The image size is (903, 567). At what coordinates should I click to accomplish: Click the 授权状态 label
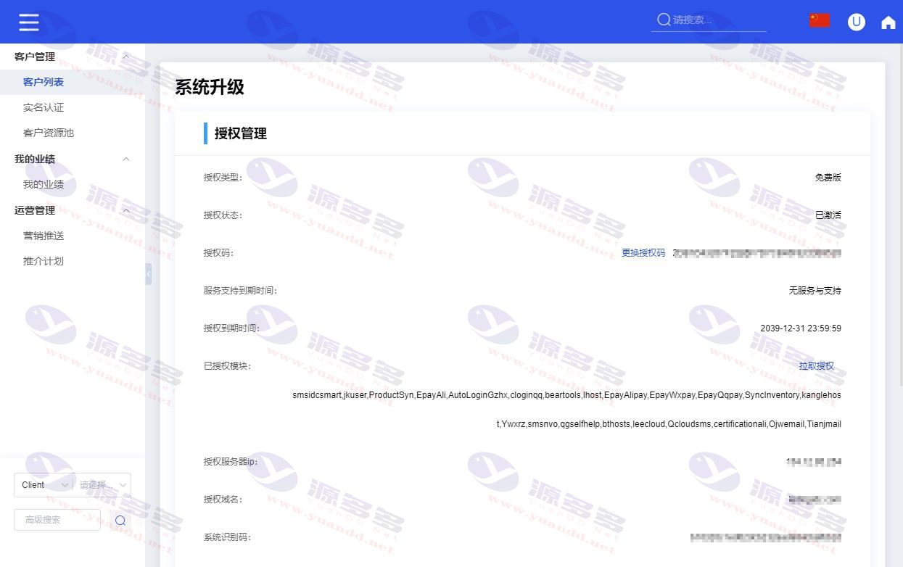click(x=223, y=215)
